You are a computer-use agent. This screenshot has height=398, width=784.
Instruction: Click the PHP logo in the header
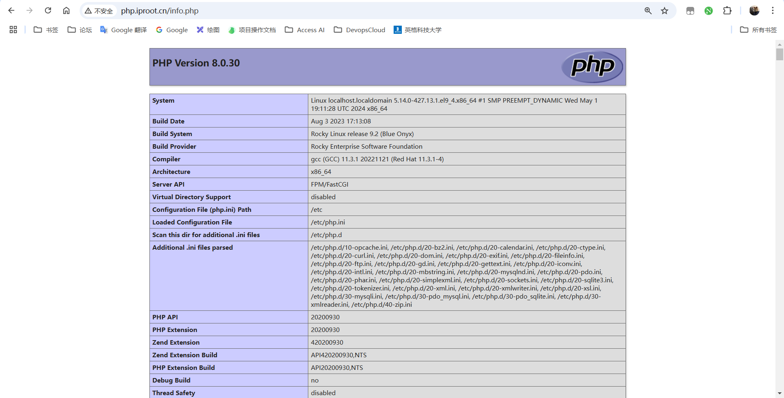point(592,66)
